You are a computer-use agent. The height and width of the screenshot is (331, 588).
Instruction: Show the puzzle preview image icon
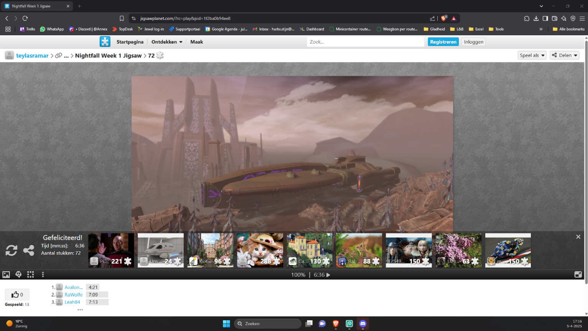pos(6,275)
